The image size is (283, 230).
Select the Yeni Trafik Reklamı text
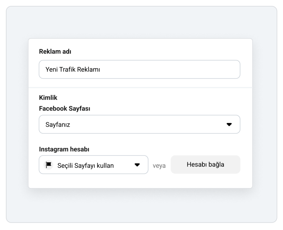[x=72, y=69]
